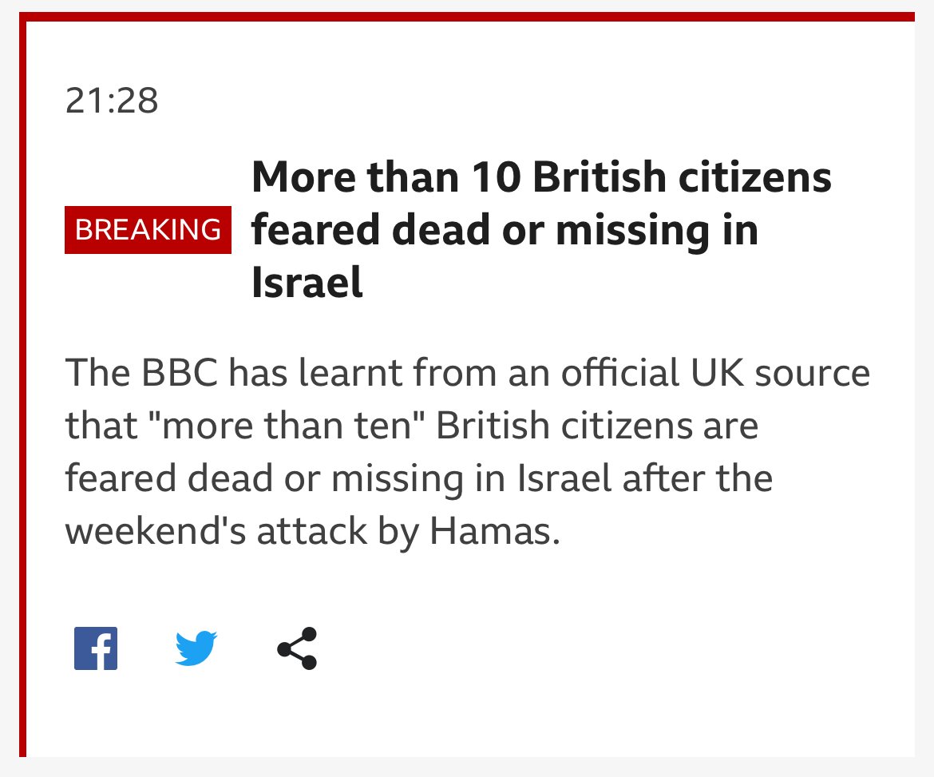Select the quoted phrase "more than ten"
Viewport: 934px width, 777px height.
(x=287, y=426)
